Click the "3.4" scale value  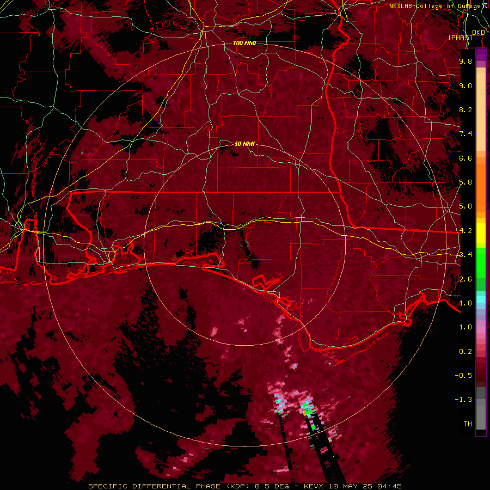click(465, 255)
